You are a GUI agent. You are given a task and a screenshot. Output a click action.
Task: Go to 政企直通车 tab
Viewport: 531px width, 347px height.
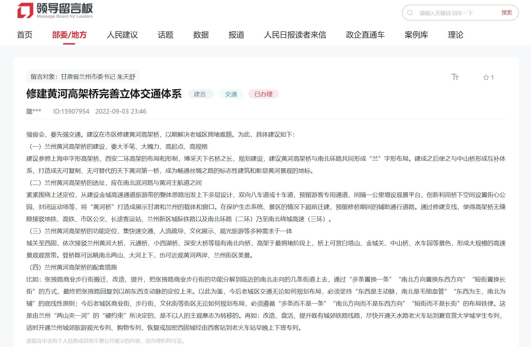365,35
